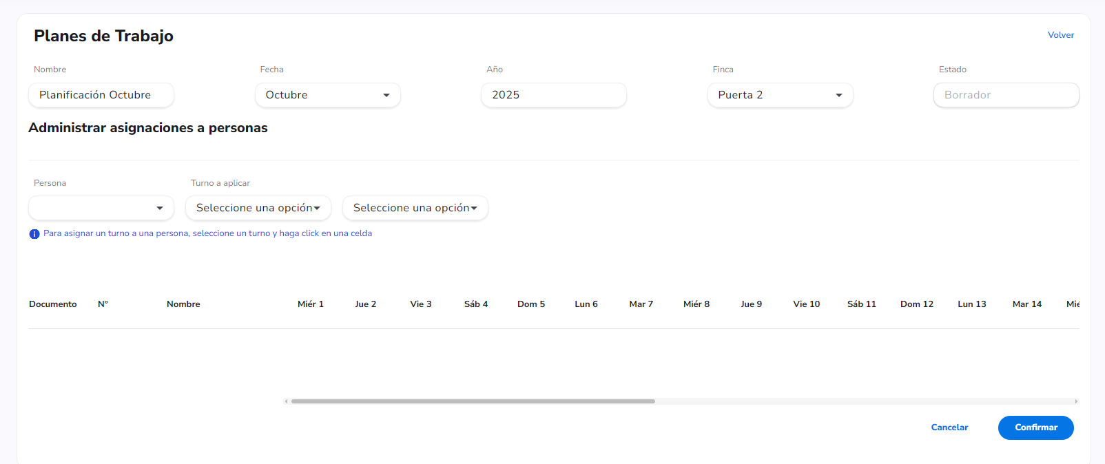Click the Mar 7 day column header
The width and height of the screenshot is (1105, 464).
tap(641, 304)
